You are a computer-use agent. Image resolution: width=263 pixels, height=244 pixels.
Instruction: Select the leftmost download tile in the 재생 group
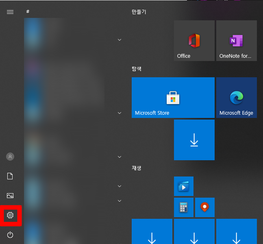[x=152, y=231]
